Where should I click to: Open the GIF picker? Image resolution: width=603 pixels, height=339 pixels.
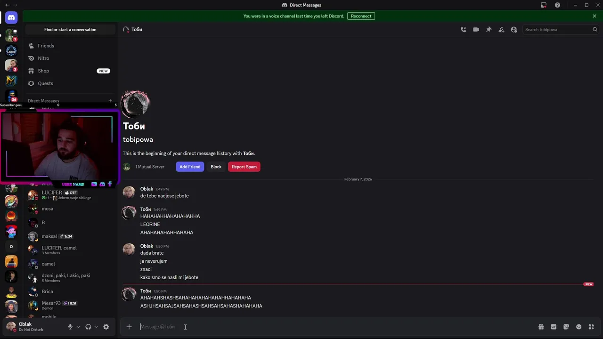tap(554, 327)
